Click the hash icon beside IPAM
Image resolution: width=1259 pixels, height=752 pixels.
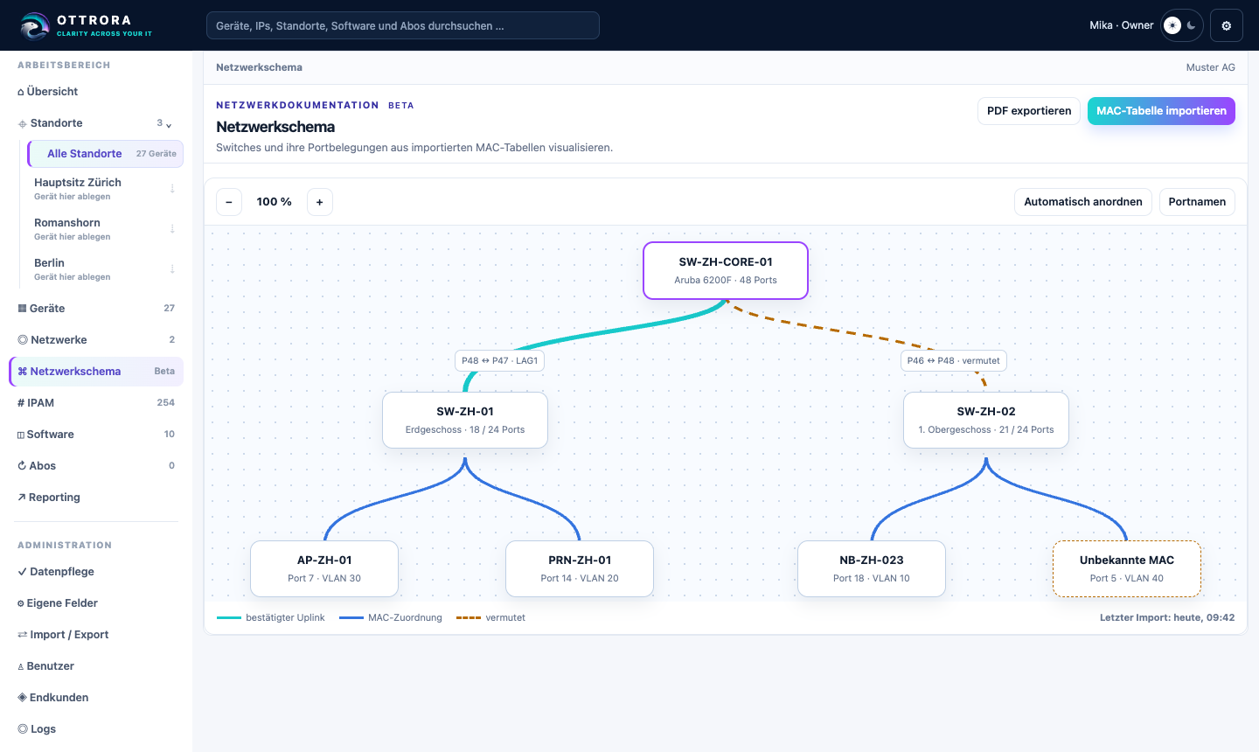[x=21, y=403]
